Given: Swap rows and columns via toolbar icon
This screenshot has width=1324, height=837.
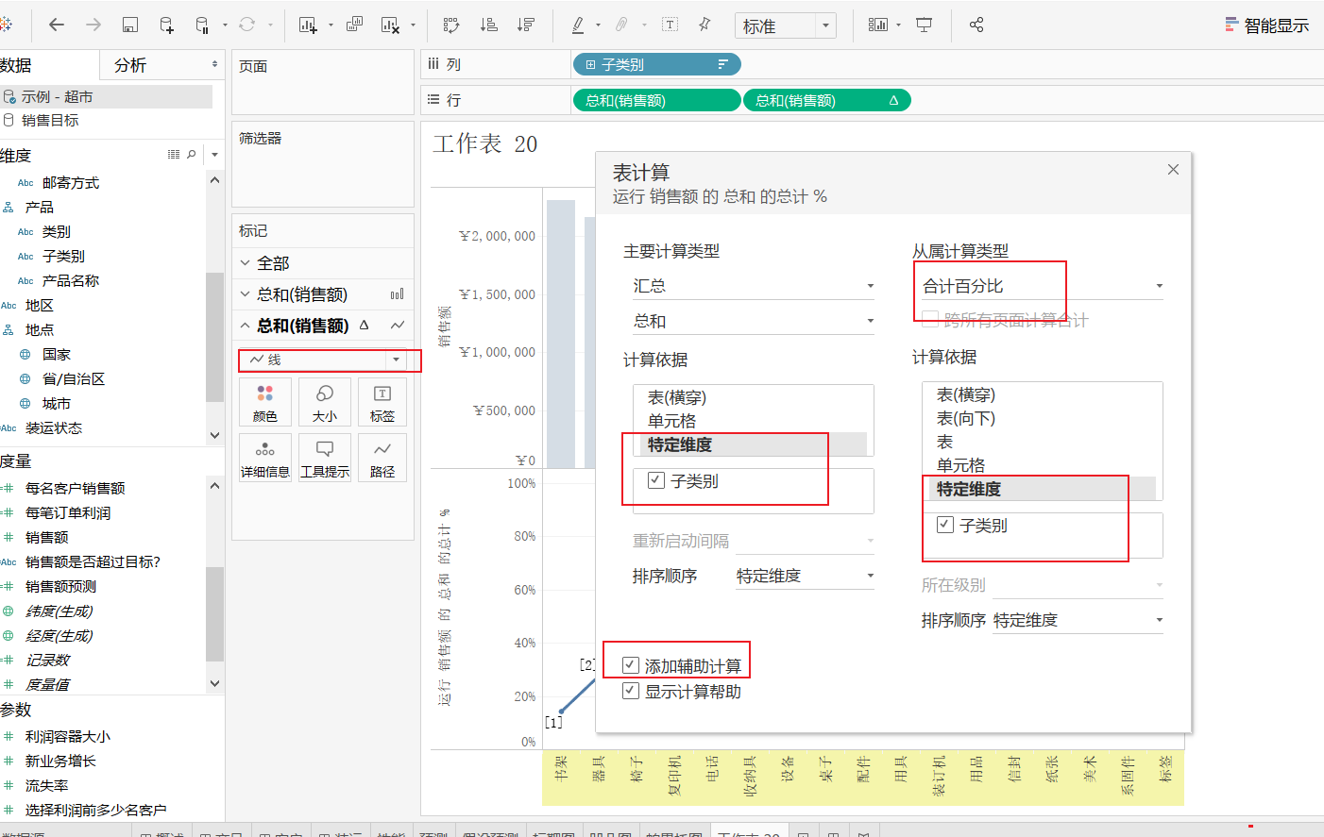Looking at the screenshot, I should coord(451,25).
